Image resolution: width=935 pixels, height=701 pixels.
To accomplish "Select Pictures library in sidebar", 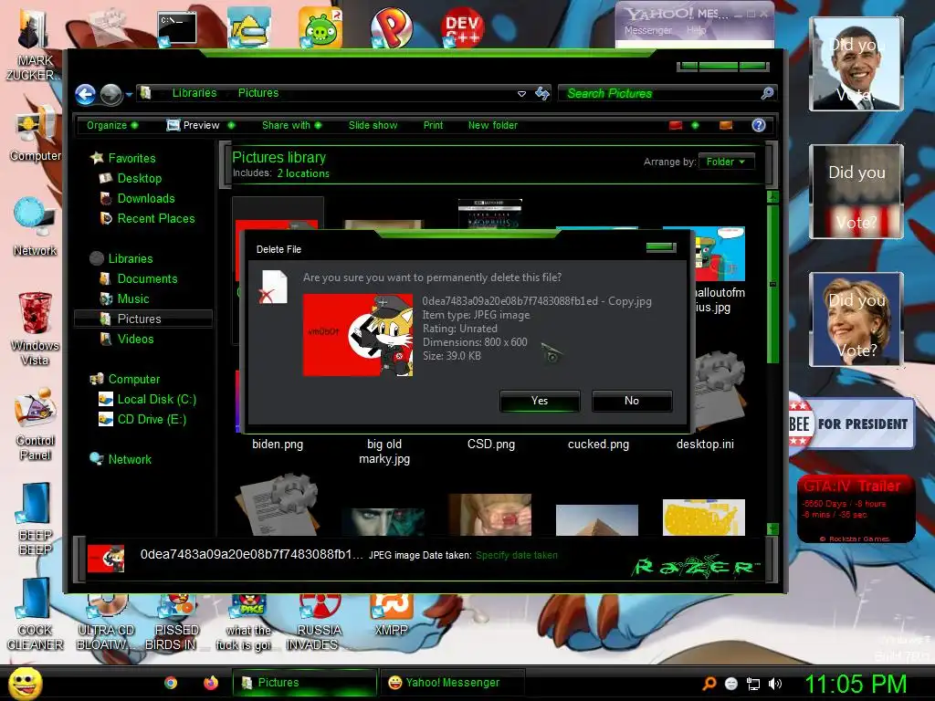I will click(x=143, y=319).
